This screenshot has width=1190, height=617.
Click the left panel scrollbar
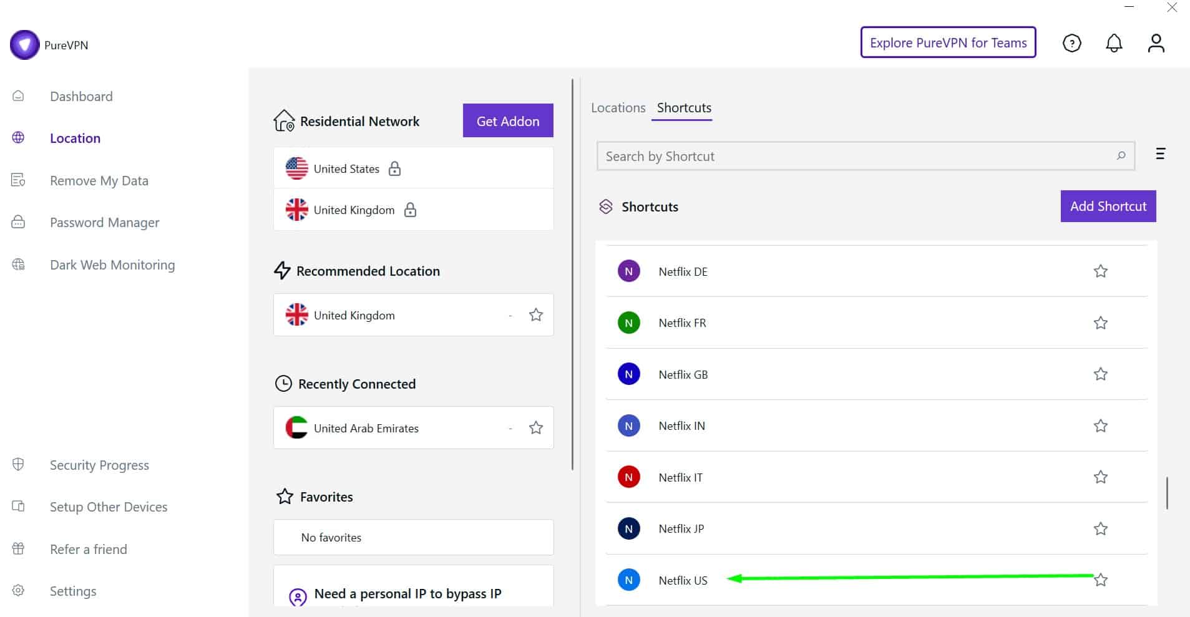point(572,274)
